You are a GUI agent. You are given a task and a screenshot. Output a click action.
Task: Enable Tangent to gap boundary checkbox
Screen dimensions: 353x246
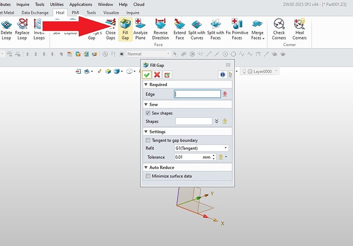(148, 140)
